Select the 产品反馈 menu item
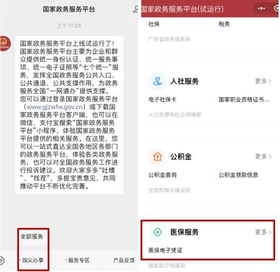 124,260
